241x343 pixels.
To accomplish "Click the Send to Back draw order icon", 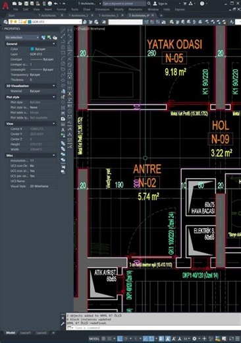I will [63, 149].
